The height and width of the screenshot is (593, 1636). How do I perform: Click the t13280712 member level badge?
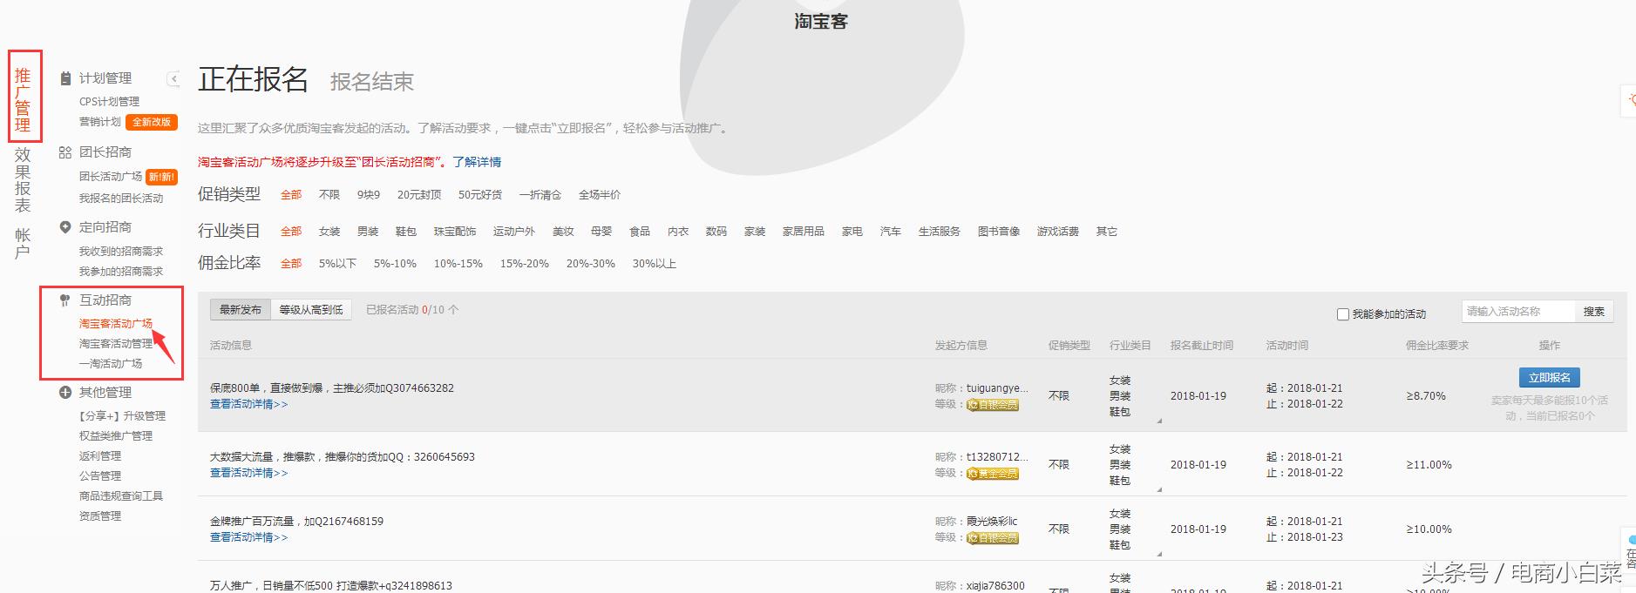point(993,474)
